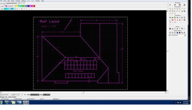Expand the Grid On (Normal) dropdown
The height and width of the screenshot is (110, 192).
click(185, 35)
